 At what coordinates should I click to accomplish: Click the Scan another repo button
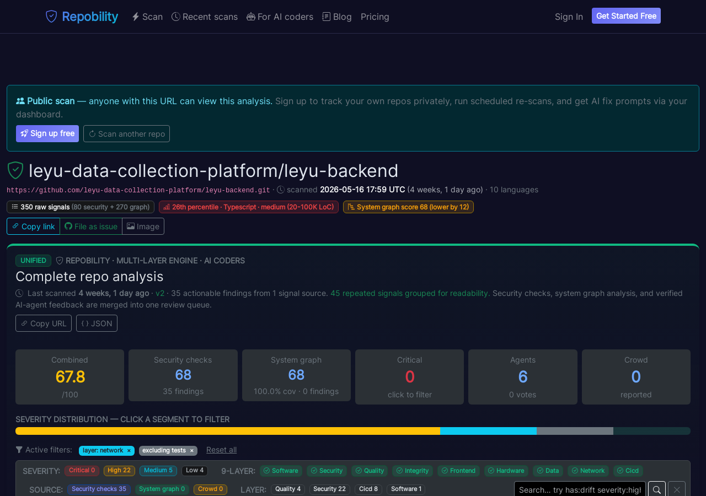click(126, 133)
